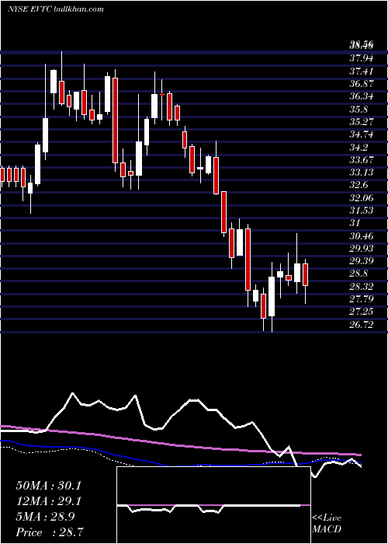Click the 35.8 price axis label
Viewport: 388px width, 544px height.
pyautogui.click(x=359, y=110)
